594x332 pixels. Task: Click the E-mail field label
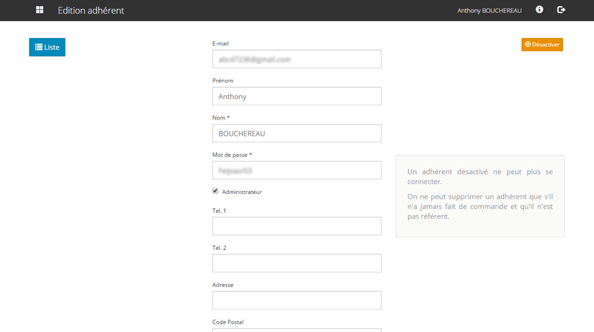tap(220, 44)
